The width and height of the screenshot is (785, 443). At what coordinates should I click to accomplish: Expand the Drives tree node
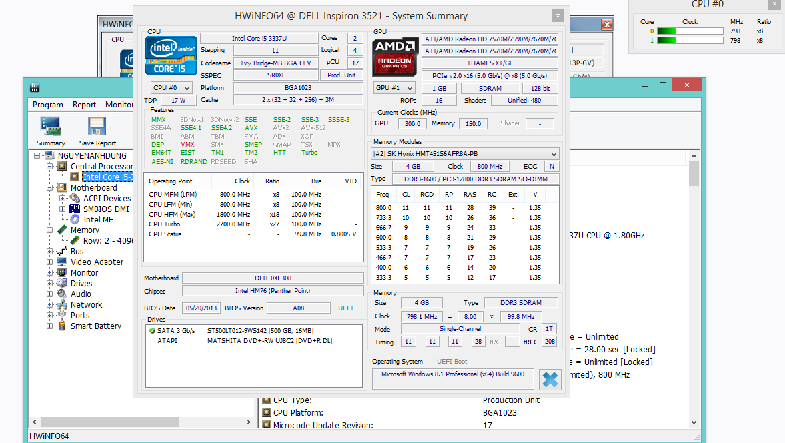click(x=50, y=283)
